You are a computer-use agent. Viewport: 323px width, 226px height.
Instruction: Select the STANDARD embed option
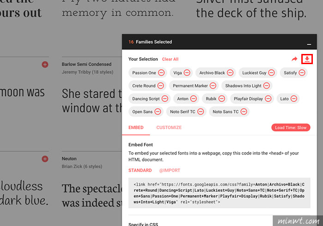tap(140, 171)
